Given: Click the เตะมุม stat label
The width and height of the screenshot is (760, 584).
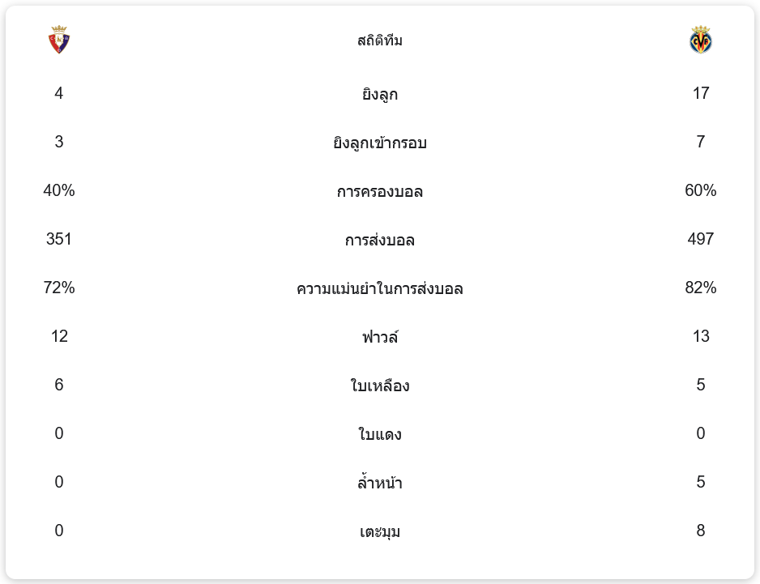Looking at the screenshot, I should click(x=379, y=532).
